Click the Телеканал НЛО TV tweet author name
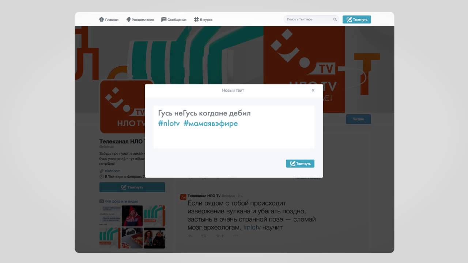Screen dimensions: 468x263 tap(204, 196)
